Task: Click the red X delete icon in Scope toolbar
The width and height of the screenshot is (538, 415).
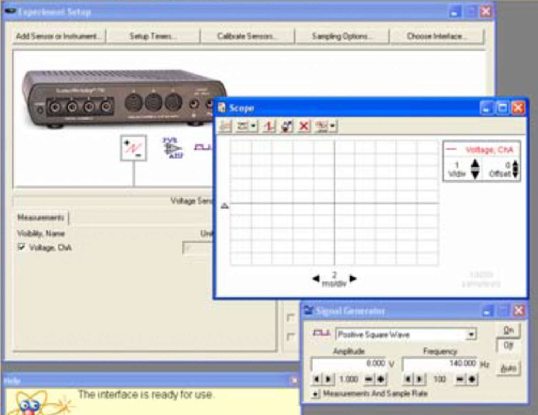Action: pyautogui.click(x=304, y=126)
